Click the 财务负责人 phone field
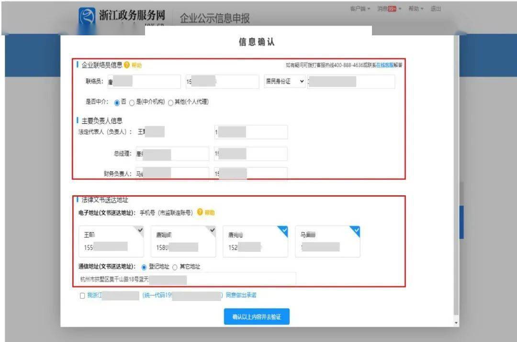Viewport: 517px width, 342px height. [251, 173]
